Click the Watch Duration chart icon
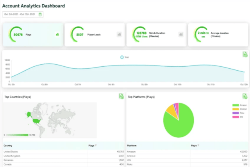250x167 pixels. tap(181, 34)
